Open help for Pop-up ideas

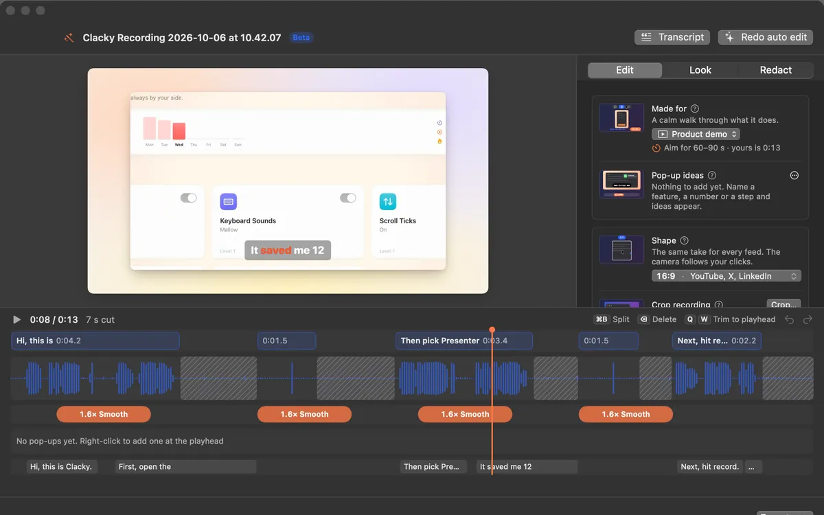712,175
